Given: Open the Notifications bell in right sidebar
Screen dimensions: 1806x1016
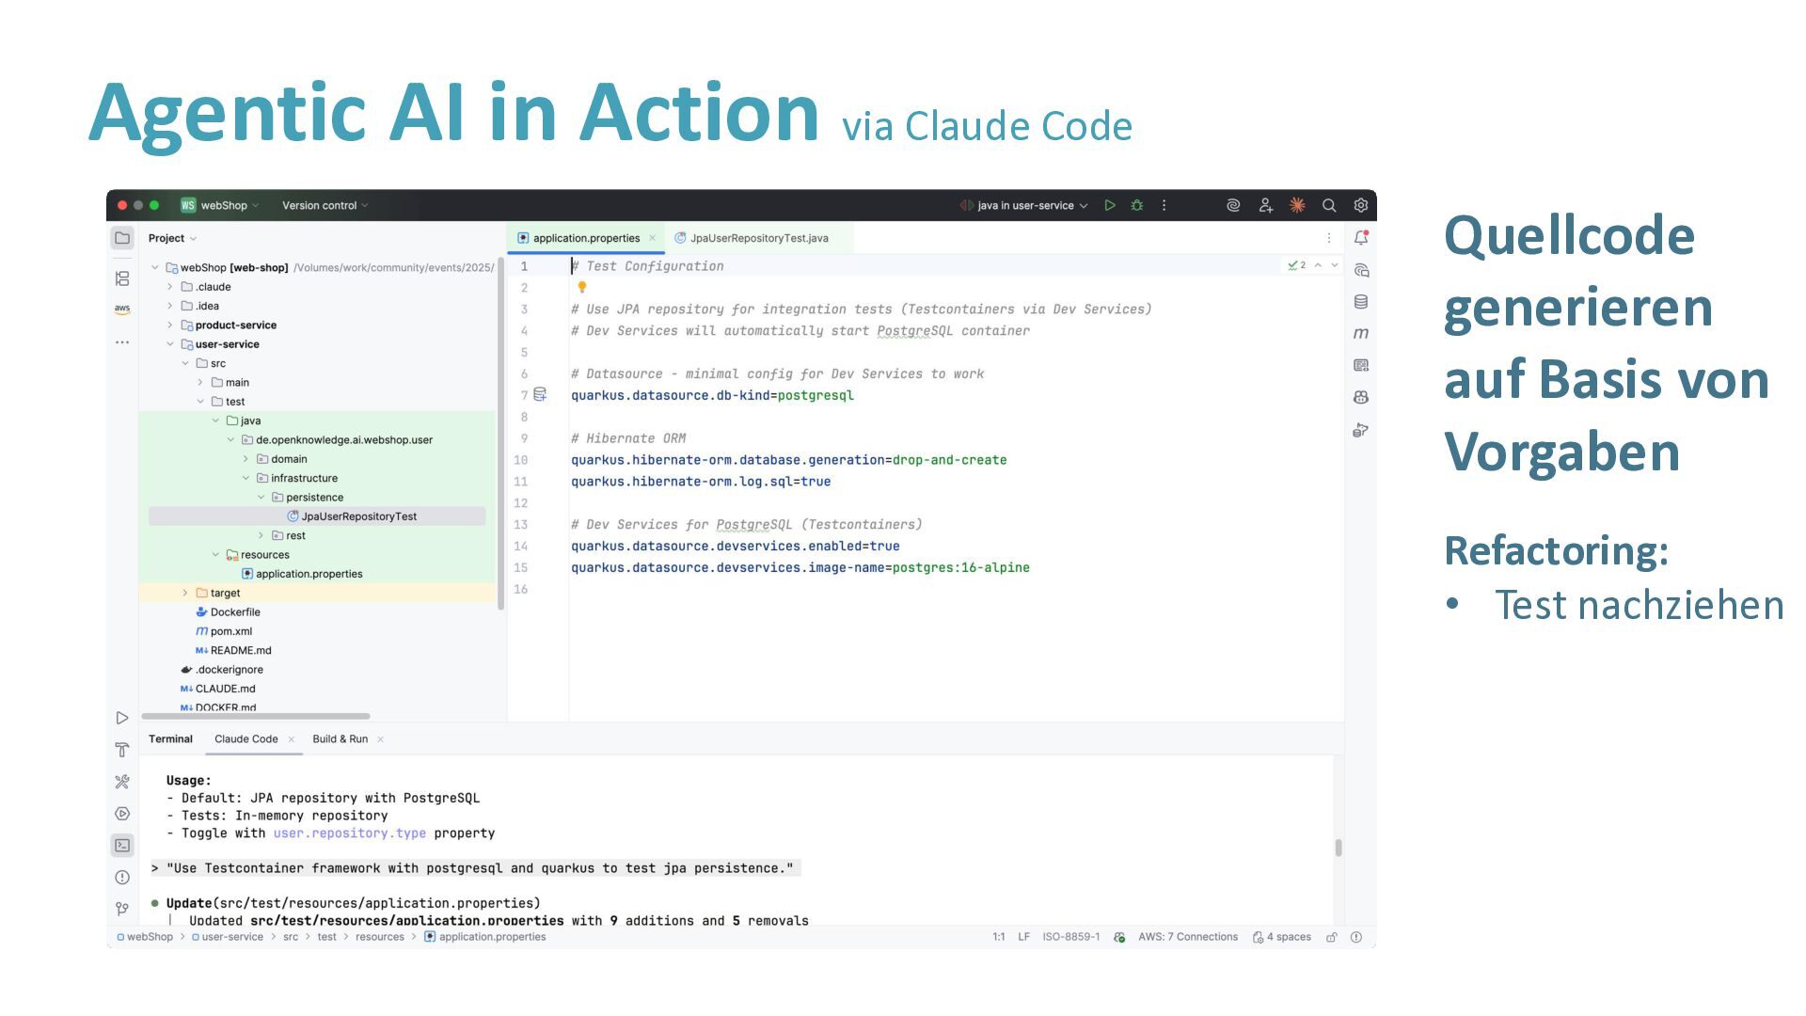Looking at the screenshot, I should click(1360, 238).
